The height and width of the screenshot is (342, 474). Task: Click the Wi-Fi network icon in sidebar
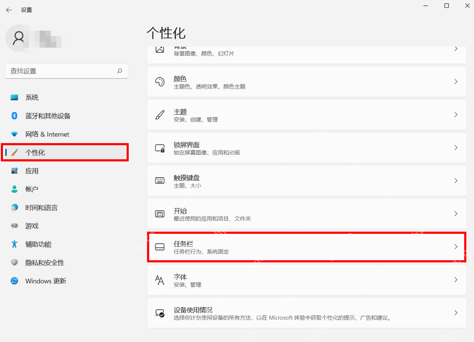point(14,134)
